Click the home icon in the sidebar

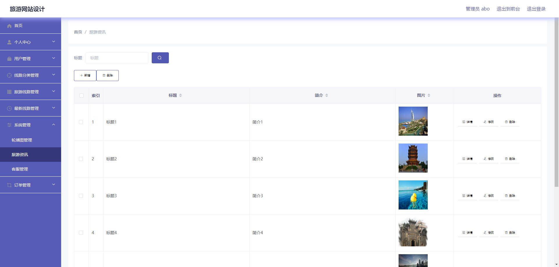coord(9,26)
